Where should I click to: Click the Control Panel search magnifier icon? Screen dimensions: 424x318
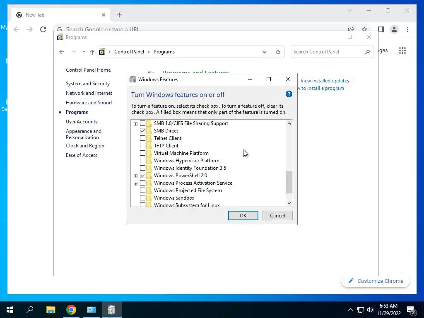click(367, 52)
